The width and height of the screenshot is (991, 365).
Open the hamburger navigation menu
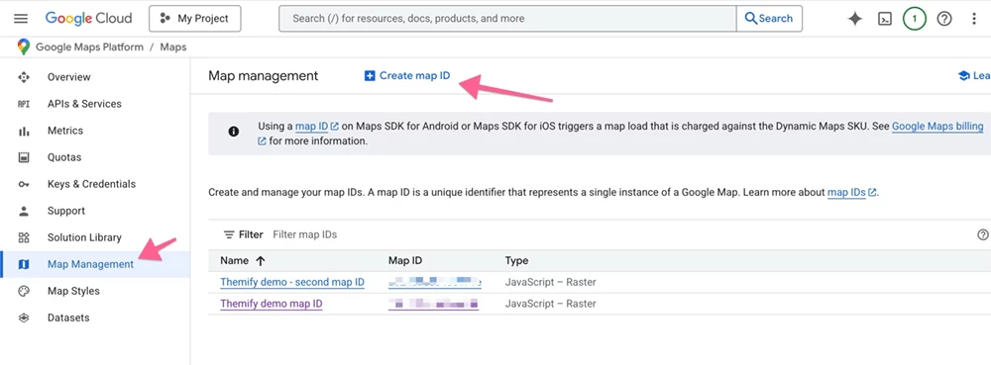pos(21,18)
